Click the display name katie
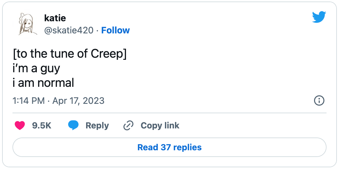 point(55,18)
